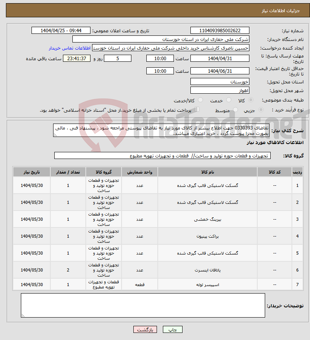Select the کالا/خدمت radio button

(x=201, y=100)
